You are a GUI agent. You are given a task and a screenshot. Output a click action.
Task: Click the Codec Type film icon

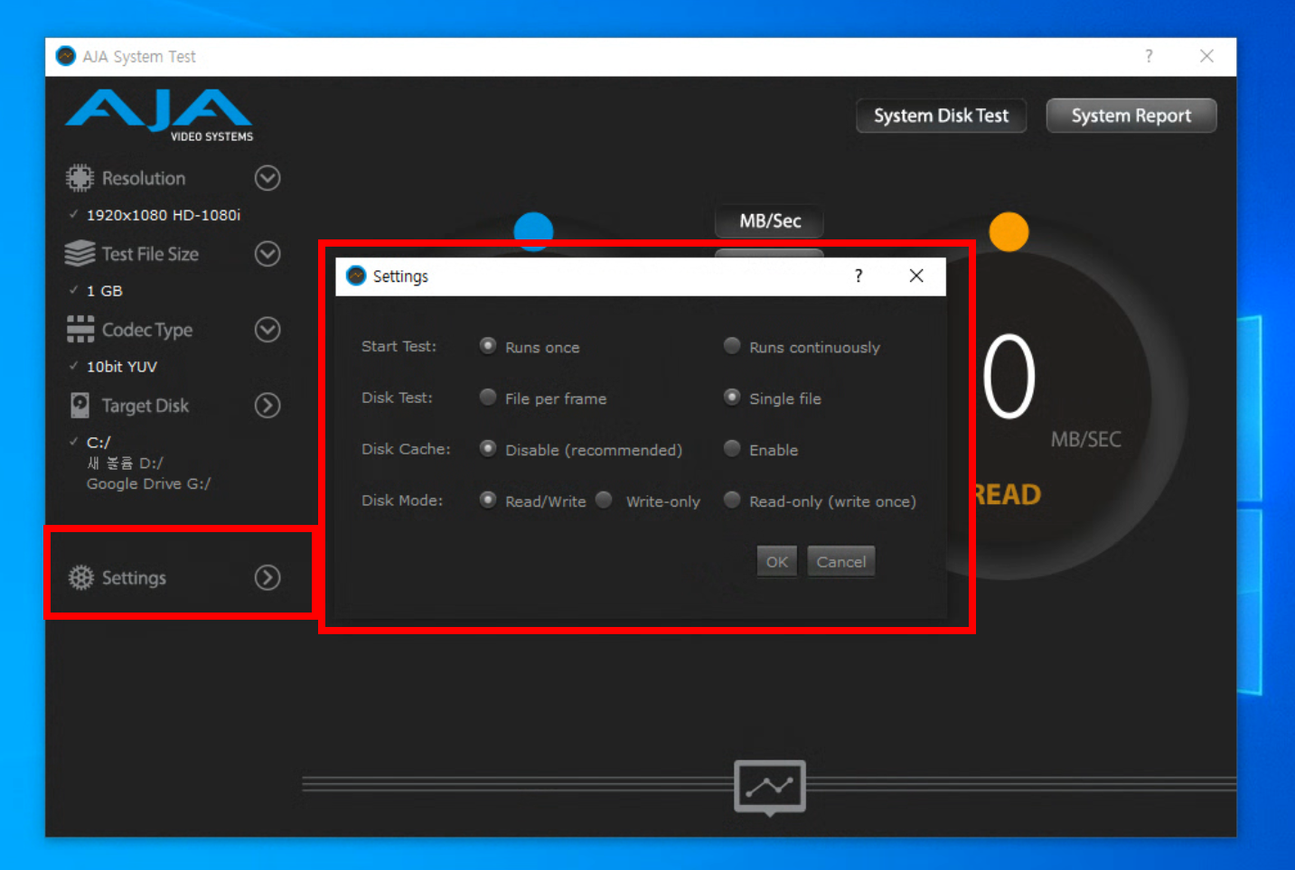80,330
